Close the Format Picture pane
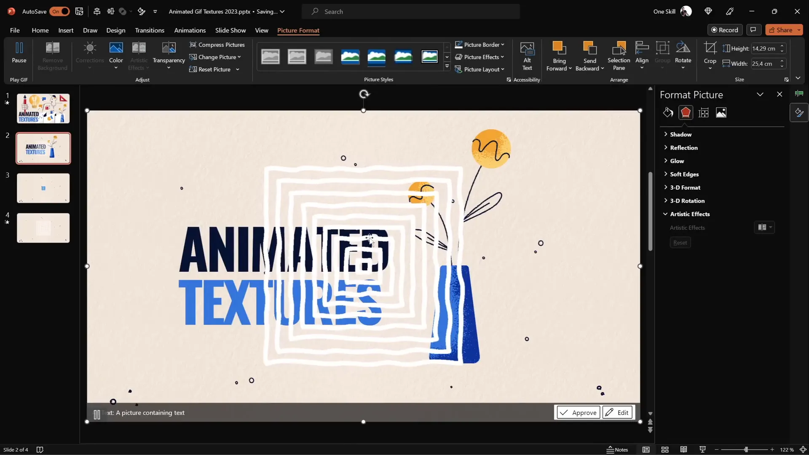 (780, 94)
